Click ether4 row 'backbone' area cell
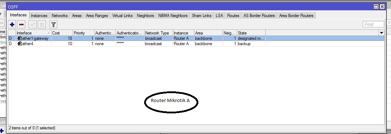Viewport: 391px width, 134px height. 203,44
